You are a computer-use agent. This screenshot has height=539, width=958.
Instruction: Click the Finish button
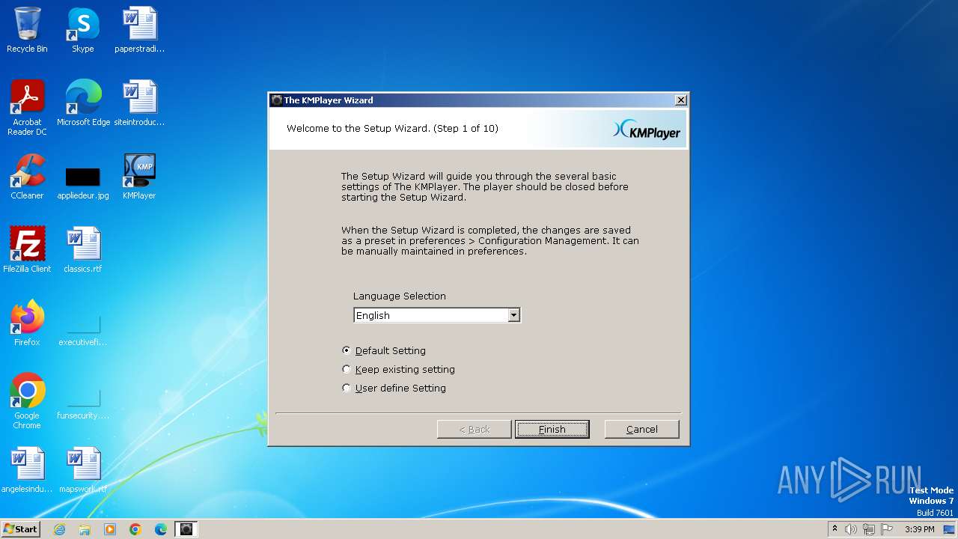(x=552, y=429)
